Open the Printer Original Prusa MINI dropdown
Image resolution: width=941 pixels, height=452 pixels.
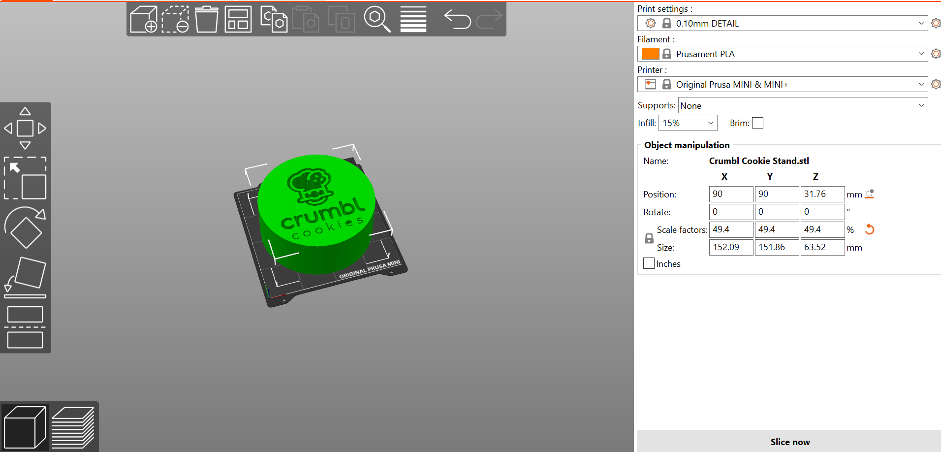783,84
